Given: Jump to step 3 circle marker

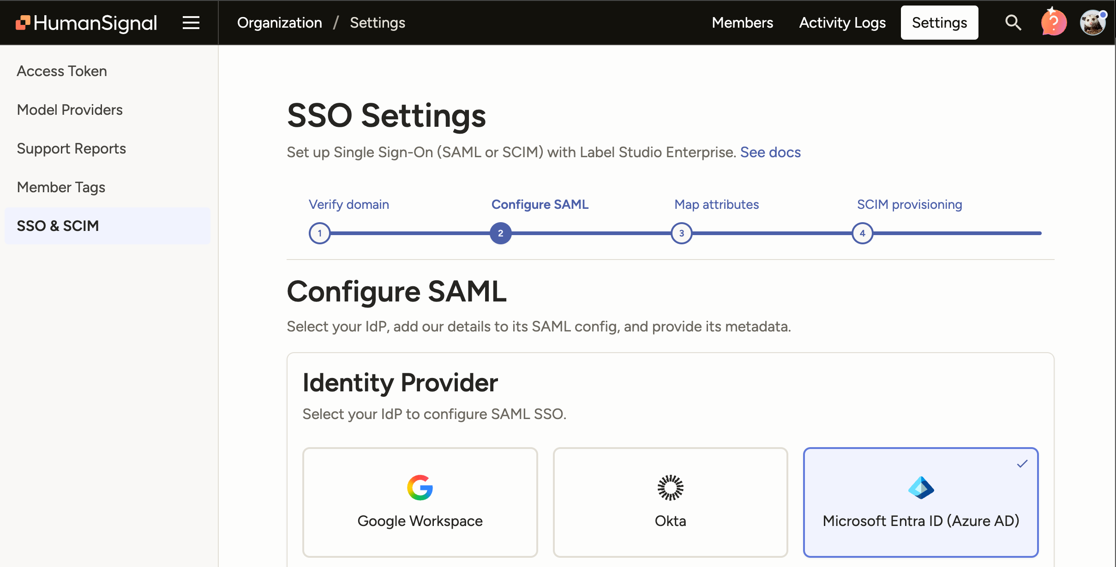Looking at the screenshot, I should (x=681, y=233).
